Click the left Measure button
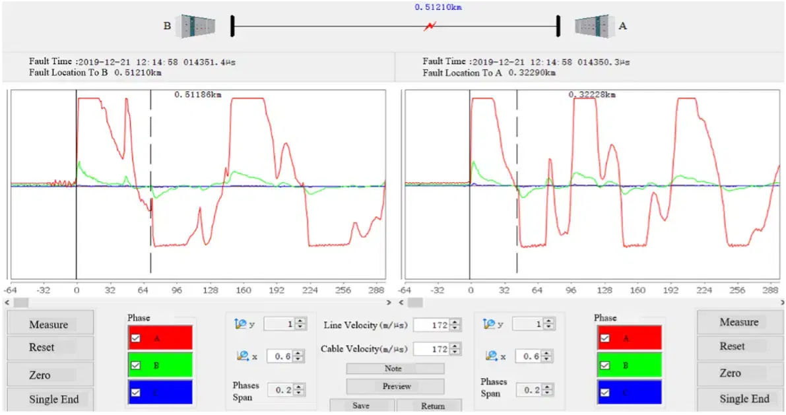786x415 pixels. [50, 323]
